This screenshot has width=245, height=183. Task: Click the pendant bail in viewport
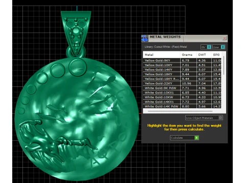coord(76,33)
